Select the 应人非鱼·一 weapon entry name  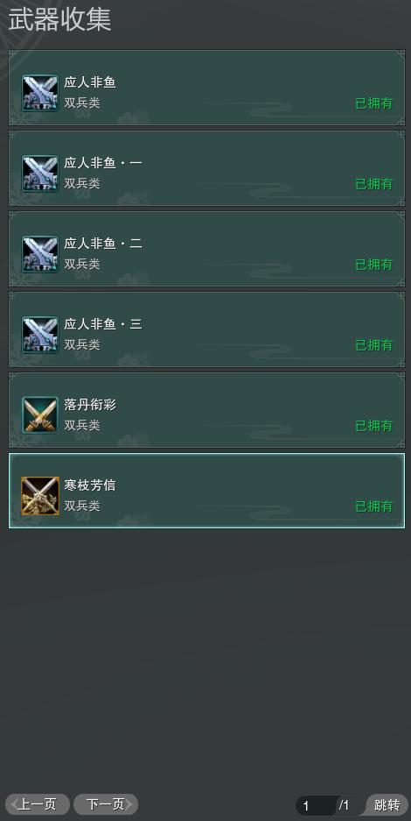tap(103, 163)
